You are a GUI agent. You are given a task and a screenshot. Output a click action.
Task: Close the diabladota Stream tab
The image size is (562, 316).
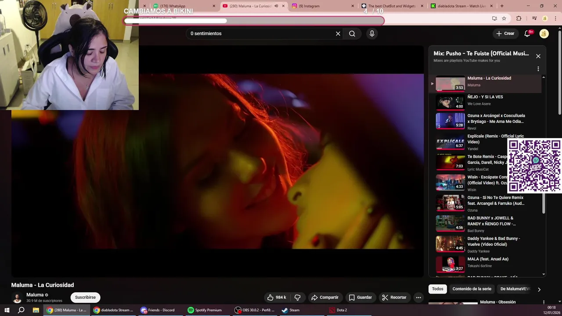pyautogui.click(x=491, y=6)
